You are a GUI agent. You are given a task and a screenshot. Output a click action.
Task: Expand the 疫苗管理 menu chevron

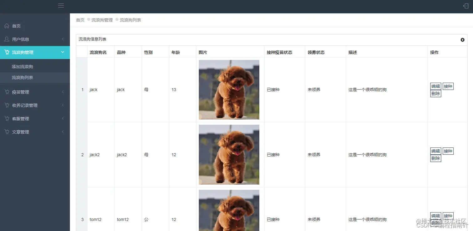point(63,92)
